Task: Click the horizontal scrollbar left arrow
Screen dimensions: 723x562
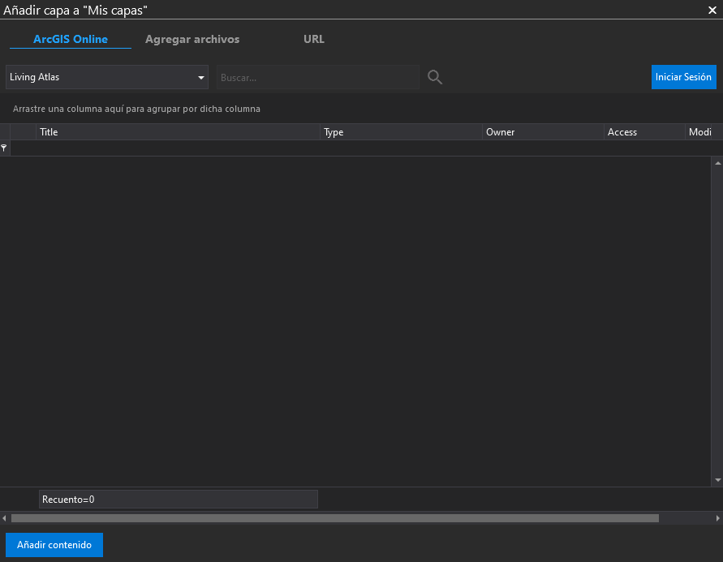Action: (5, 518)
